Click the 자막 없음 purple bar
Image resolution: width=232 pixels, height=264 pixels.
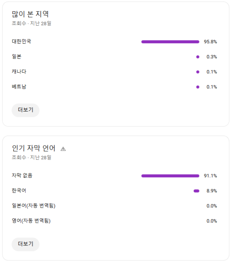(170, 176)
